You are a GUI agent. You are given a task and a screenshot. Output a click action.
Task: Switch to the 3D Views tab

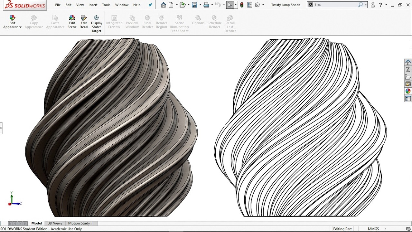55,223
